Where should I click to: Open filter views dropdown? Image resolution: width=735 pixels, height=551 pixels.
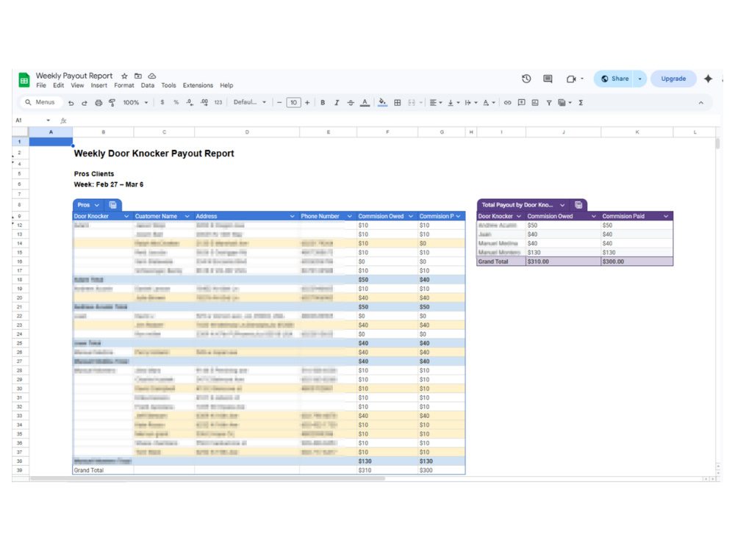pos(564,103)
